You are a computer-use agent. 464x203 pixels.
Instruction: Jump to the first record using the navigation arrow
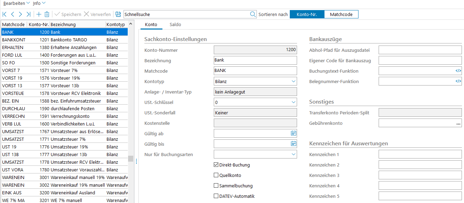pyautogui.click(x=5, y=14)
